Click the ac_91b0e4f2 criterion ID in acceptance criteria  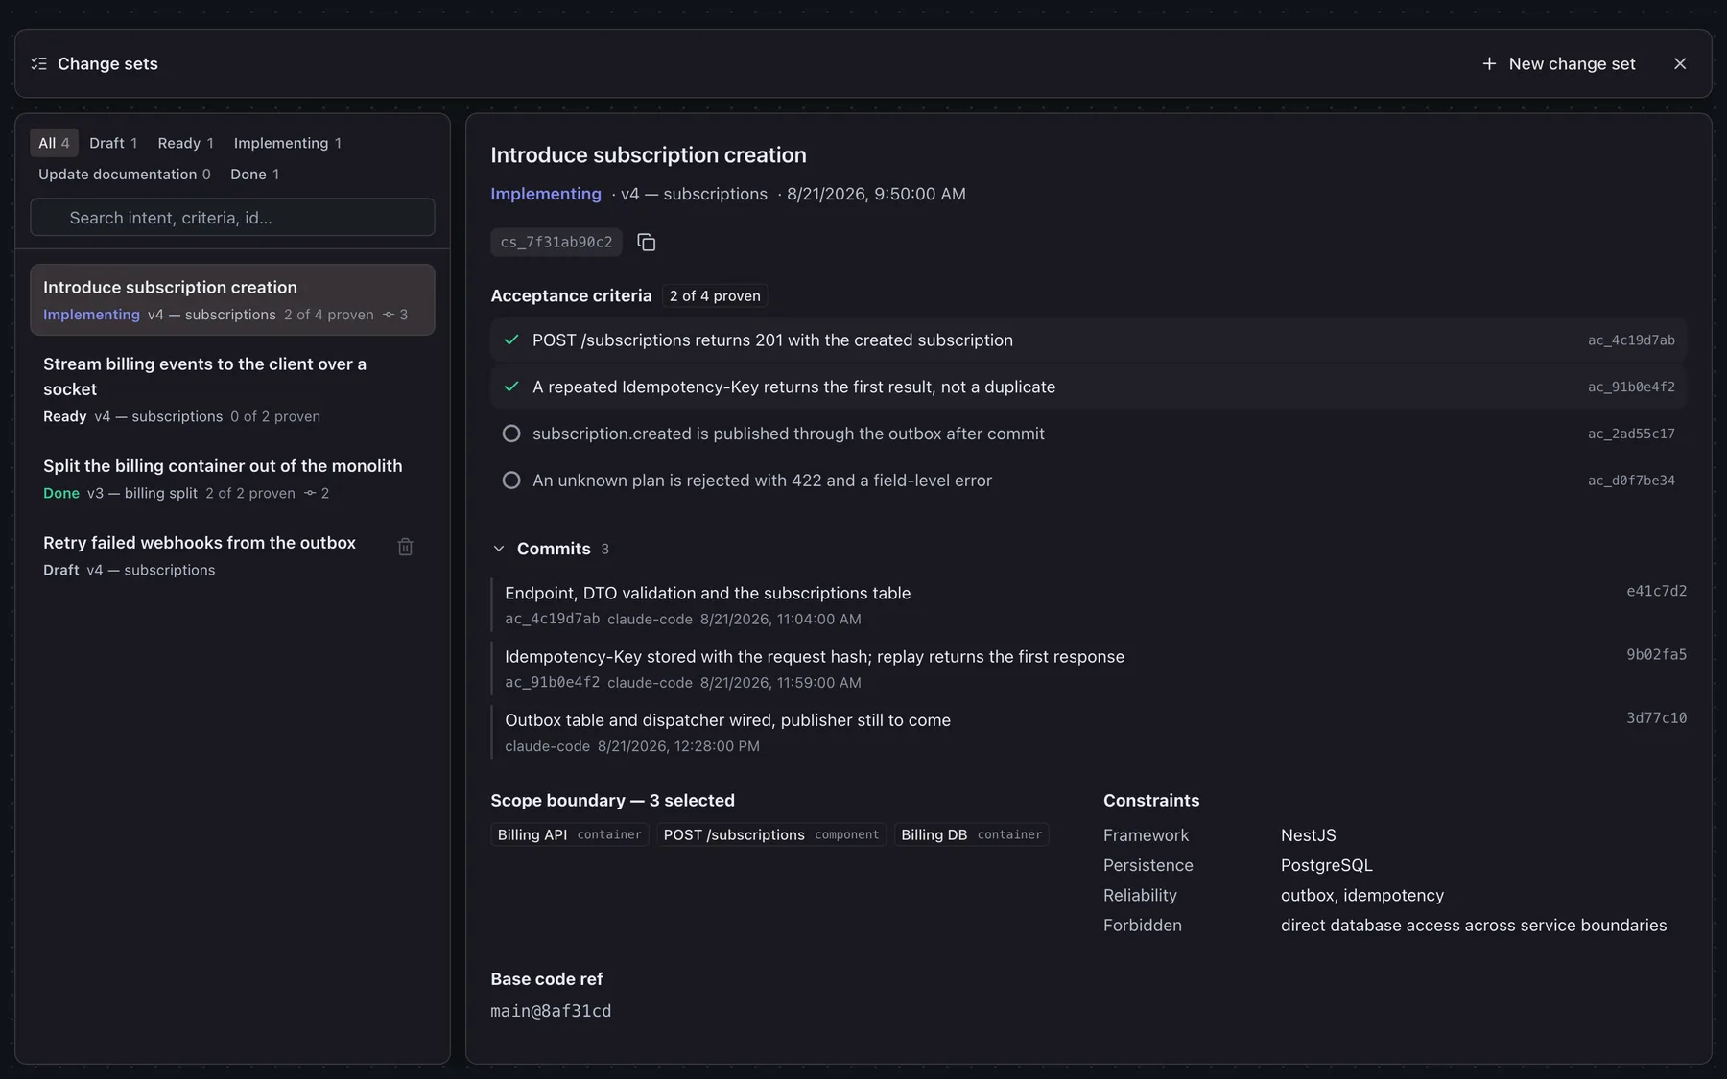1631,387
